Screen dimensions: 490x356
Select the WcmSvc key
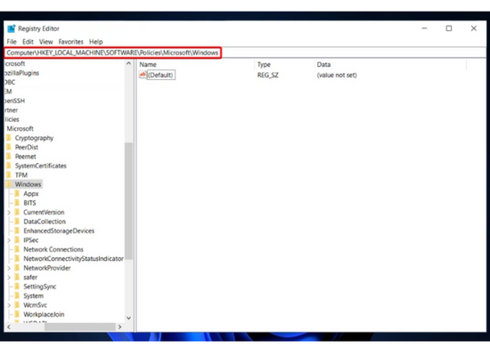point(35,305)
